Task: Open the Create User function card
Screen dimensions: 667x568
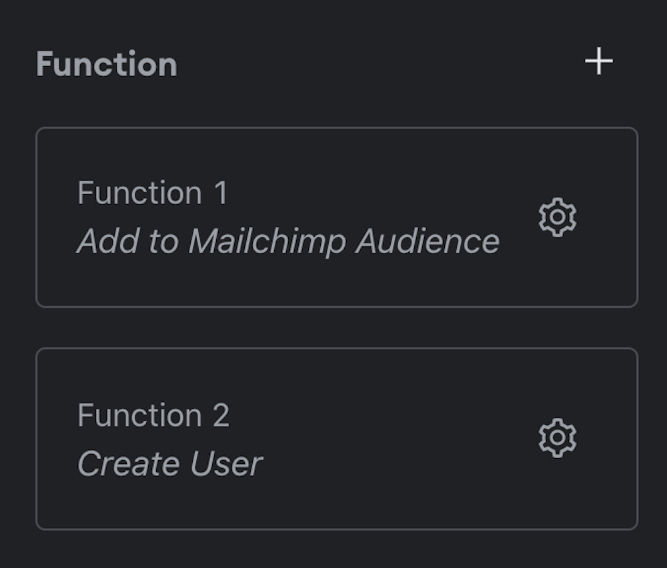Action: (336, 438)
